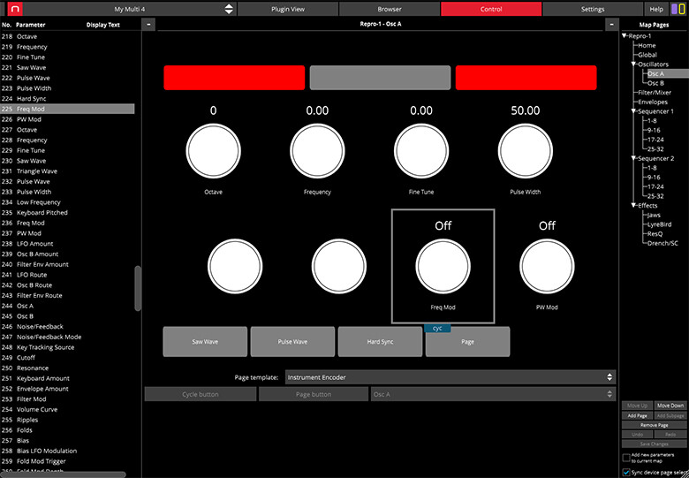Select the Global page in tree
Image resolution: width=689 pixels, height=478 pixels.
pyautogui.click(x=647, y=55)
